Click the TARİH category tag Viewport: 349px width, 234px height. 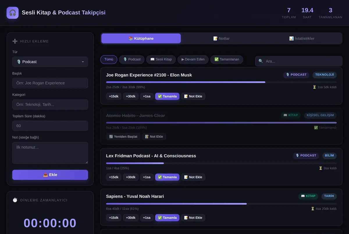(x=329, y=196)
